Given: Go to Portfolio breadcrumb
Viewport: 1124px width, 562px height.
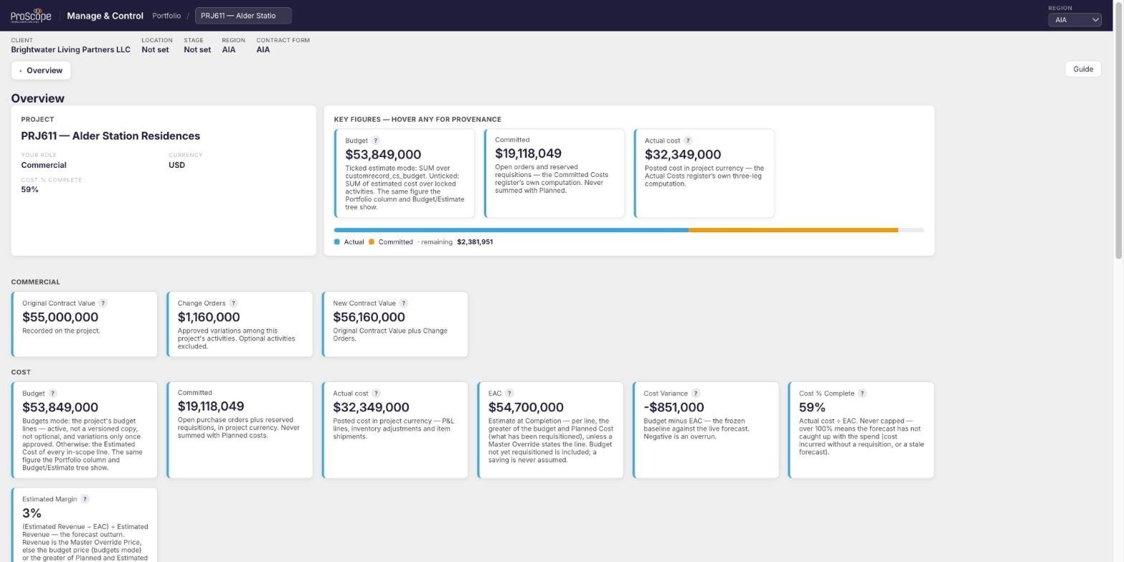Looking at the screenshot, I should 166,16.
